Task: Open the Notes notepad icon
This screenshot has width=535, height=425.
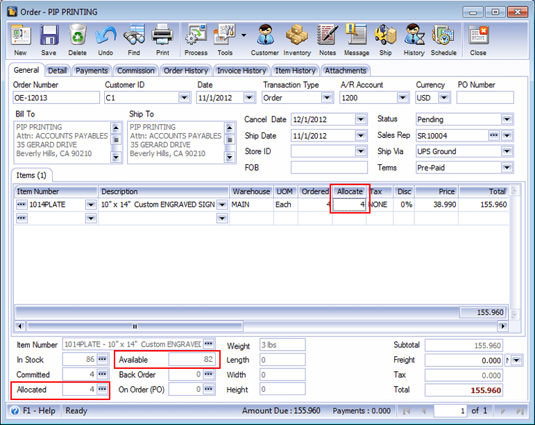Action: [328, 35]
